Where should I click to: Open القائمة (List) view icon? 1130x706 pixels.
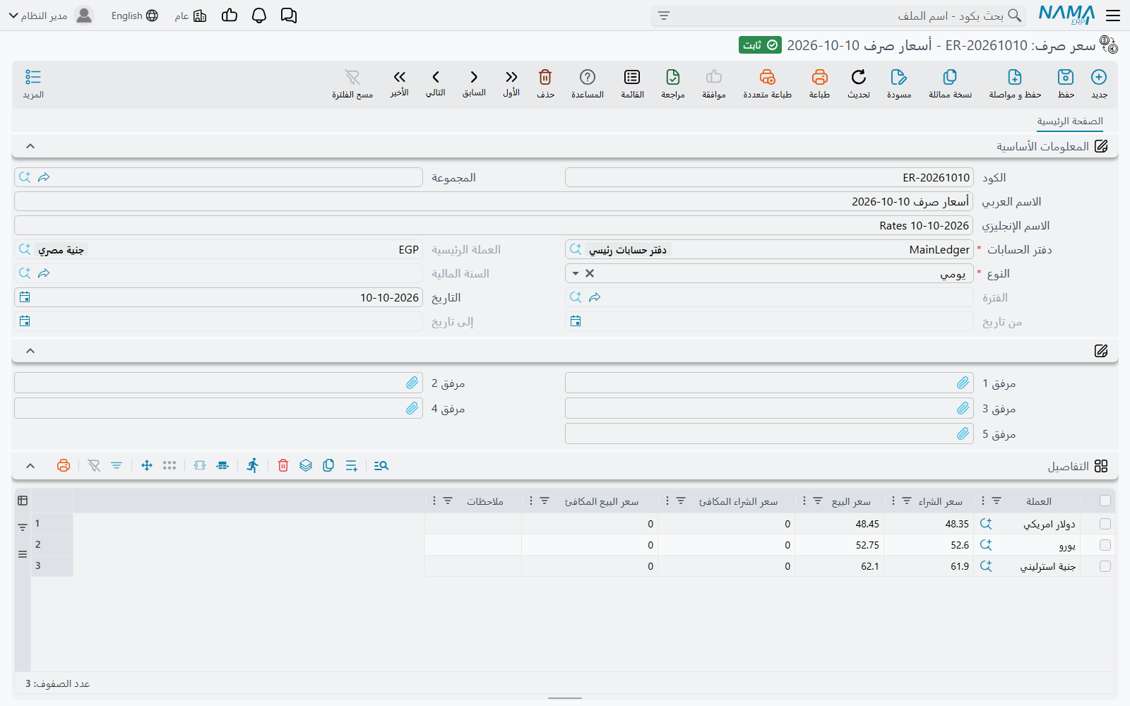pyautogui.click(x=632, y=77)
